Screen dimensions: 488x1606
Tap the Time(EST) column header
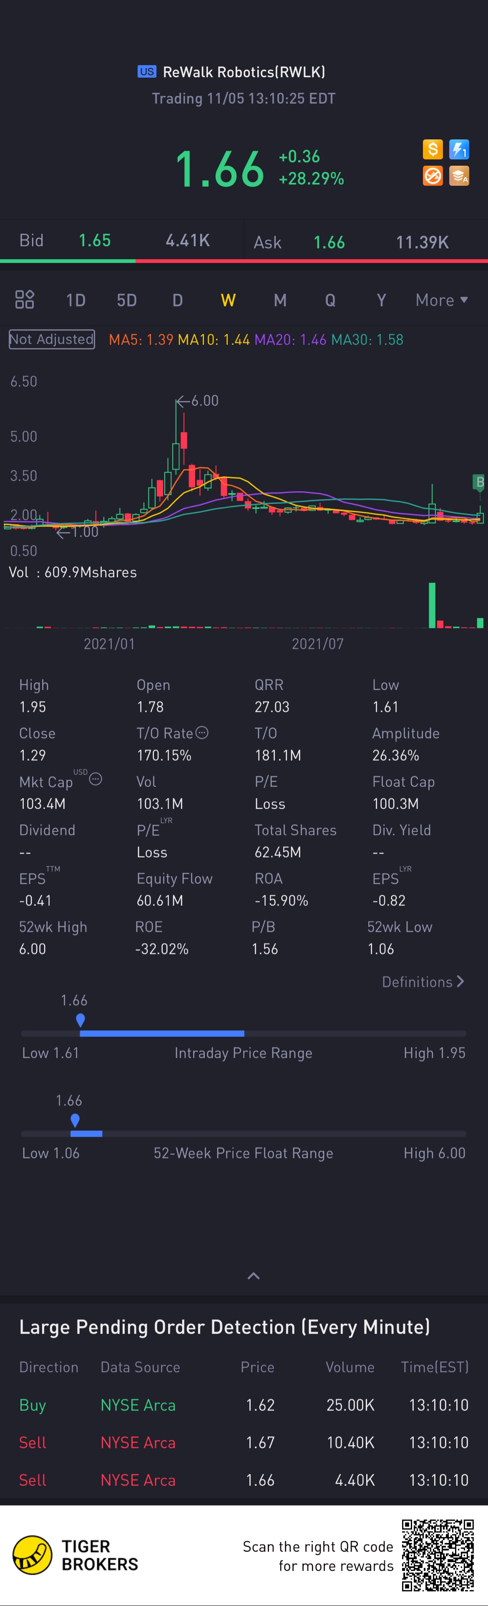[x=434, y=1367]
